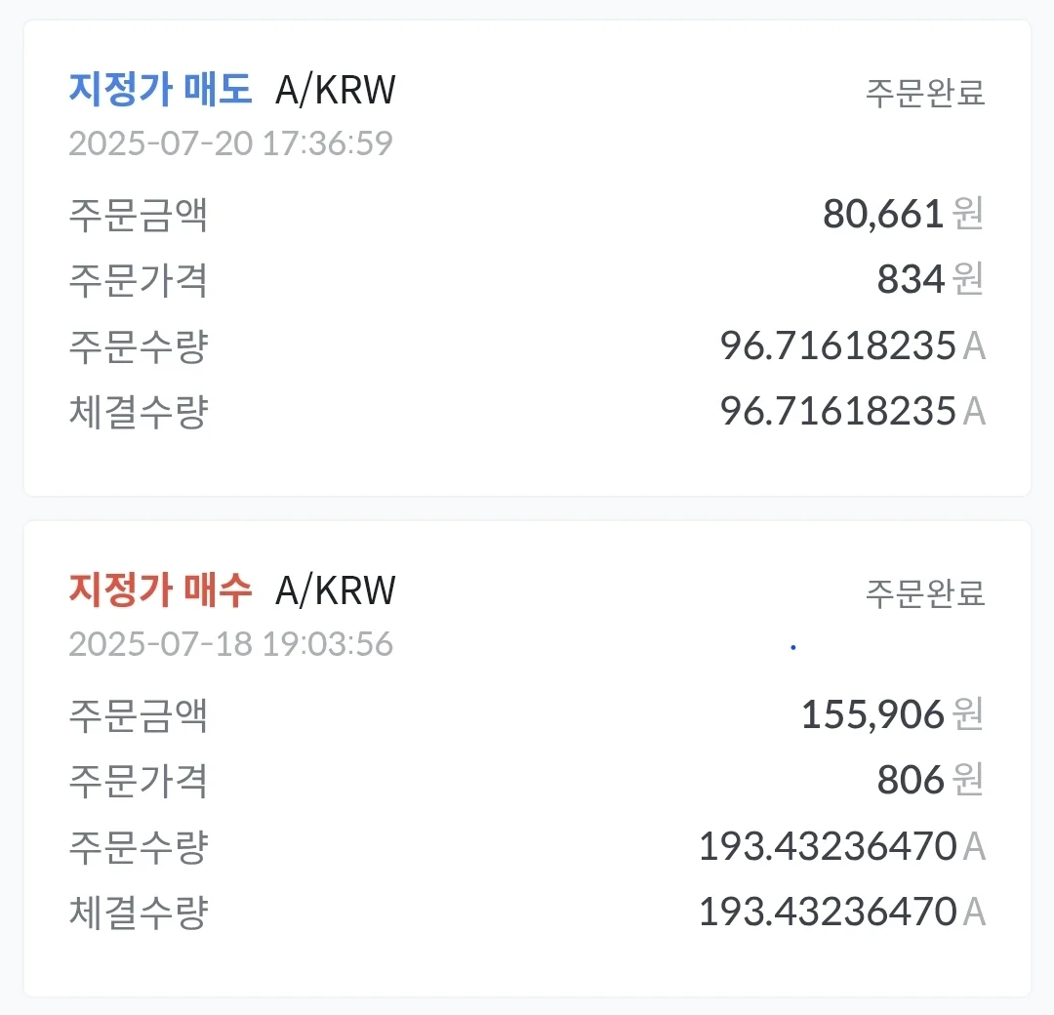This screenshot has height=1015, width=1054.
Task: Select A/KRW pair in the buy order card
Action: [336, 590]
